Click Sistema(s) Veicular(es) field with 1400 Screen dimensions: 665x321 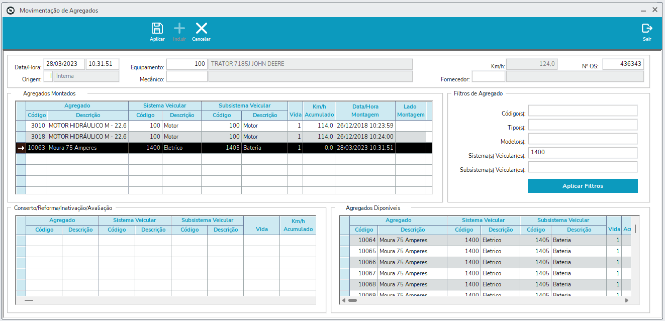tap(583, 153)
